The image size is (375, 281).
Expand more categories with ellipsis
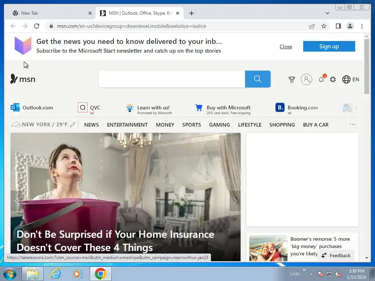(x=353, y=124)
